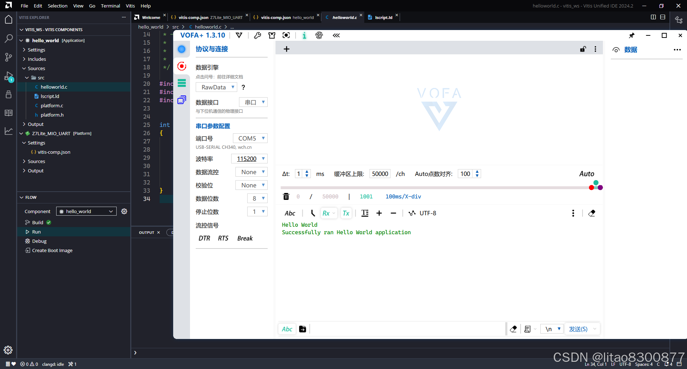Open the Vitis menu
The height and width of the screenshot is (369, 687).
click(130, 6)
